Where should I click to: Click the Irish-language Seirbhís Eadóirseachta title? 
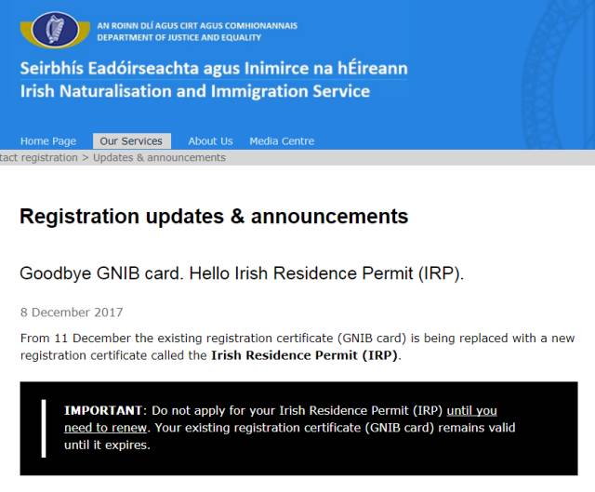point(213,69)
